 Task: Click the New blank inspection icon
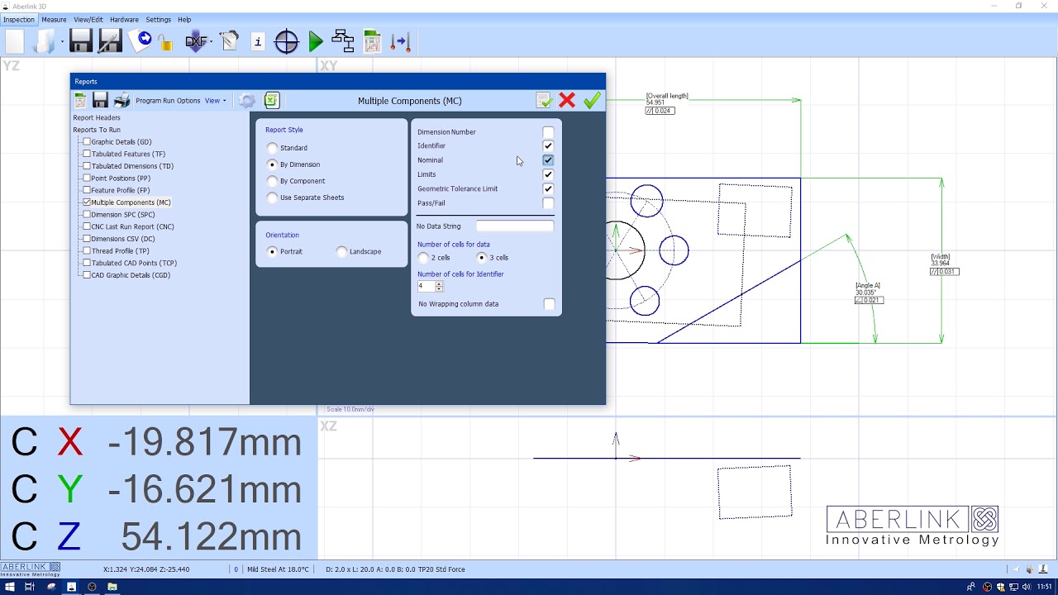[x=15, y=41]
